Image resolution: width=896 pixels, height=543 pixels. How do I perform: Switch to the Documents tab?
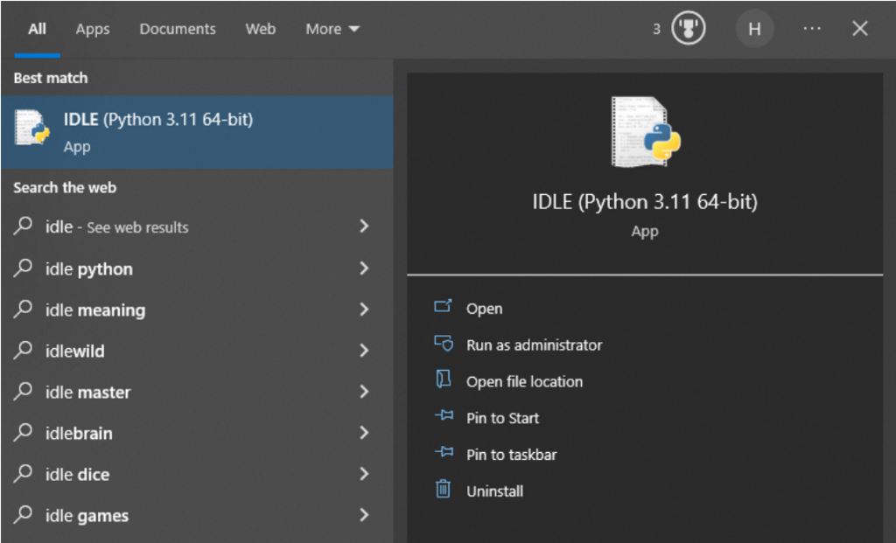tap(178, 29)
